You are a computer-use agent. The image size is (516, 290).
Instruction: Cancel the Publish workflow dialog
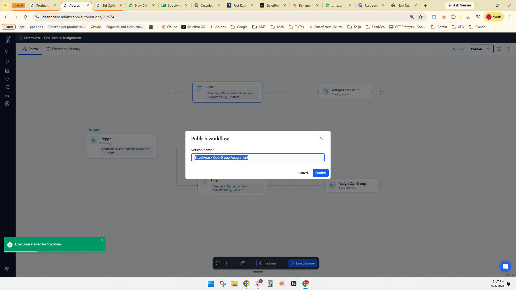click(x=303, y=173)
